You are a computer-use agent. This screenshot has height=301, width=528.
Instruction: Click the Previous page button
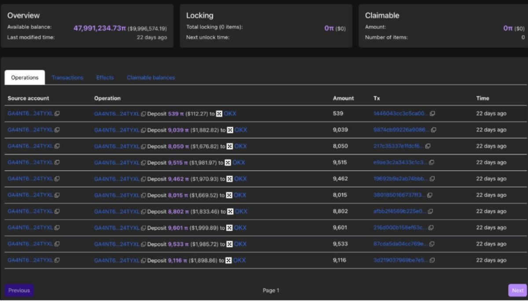(x=19, y=290)
